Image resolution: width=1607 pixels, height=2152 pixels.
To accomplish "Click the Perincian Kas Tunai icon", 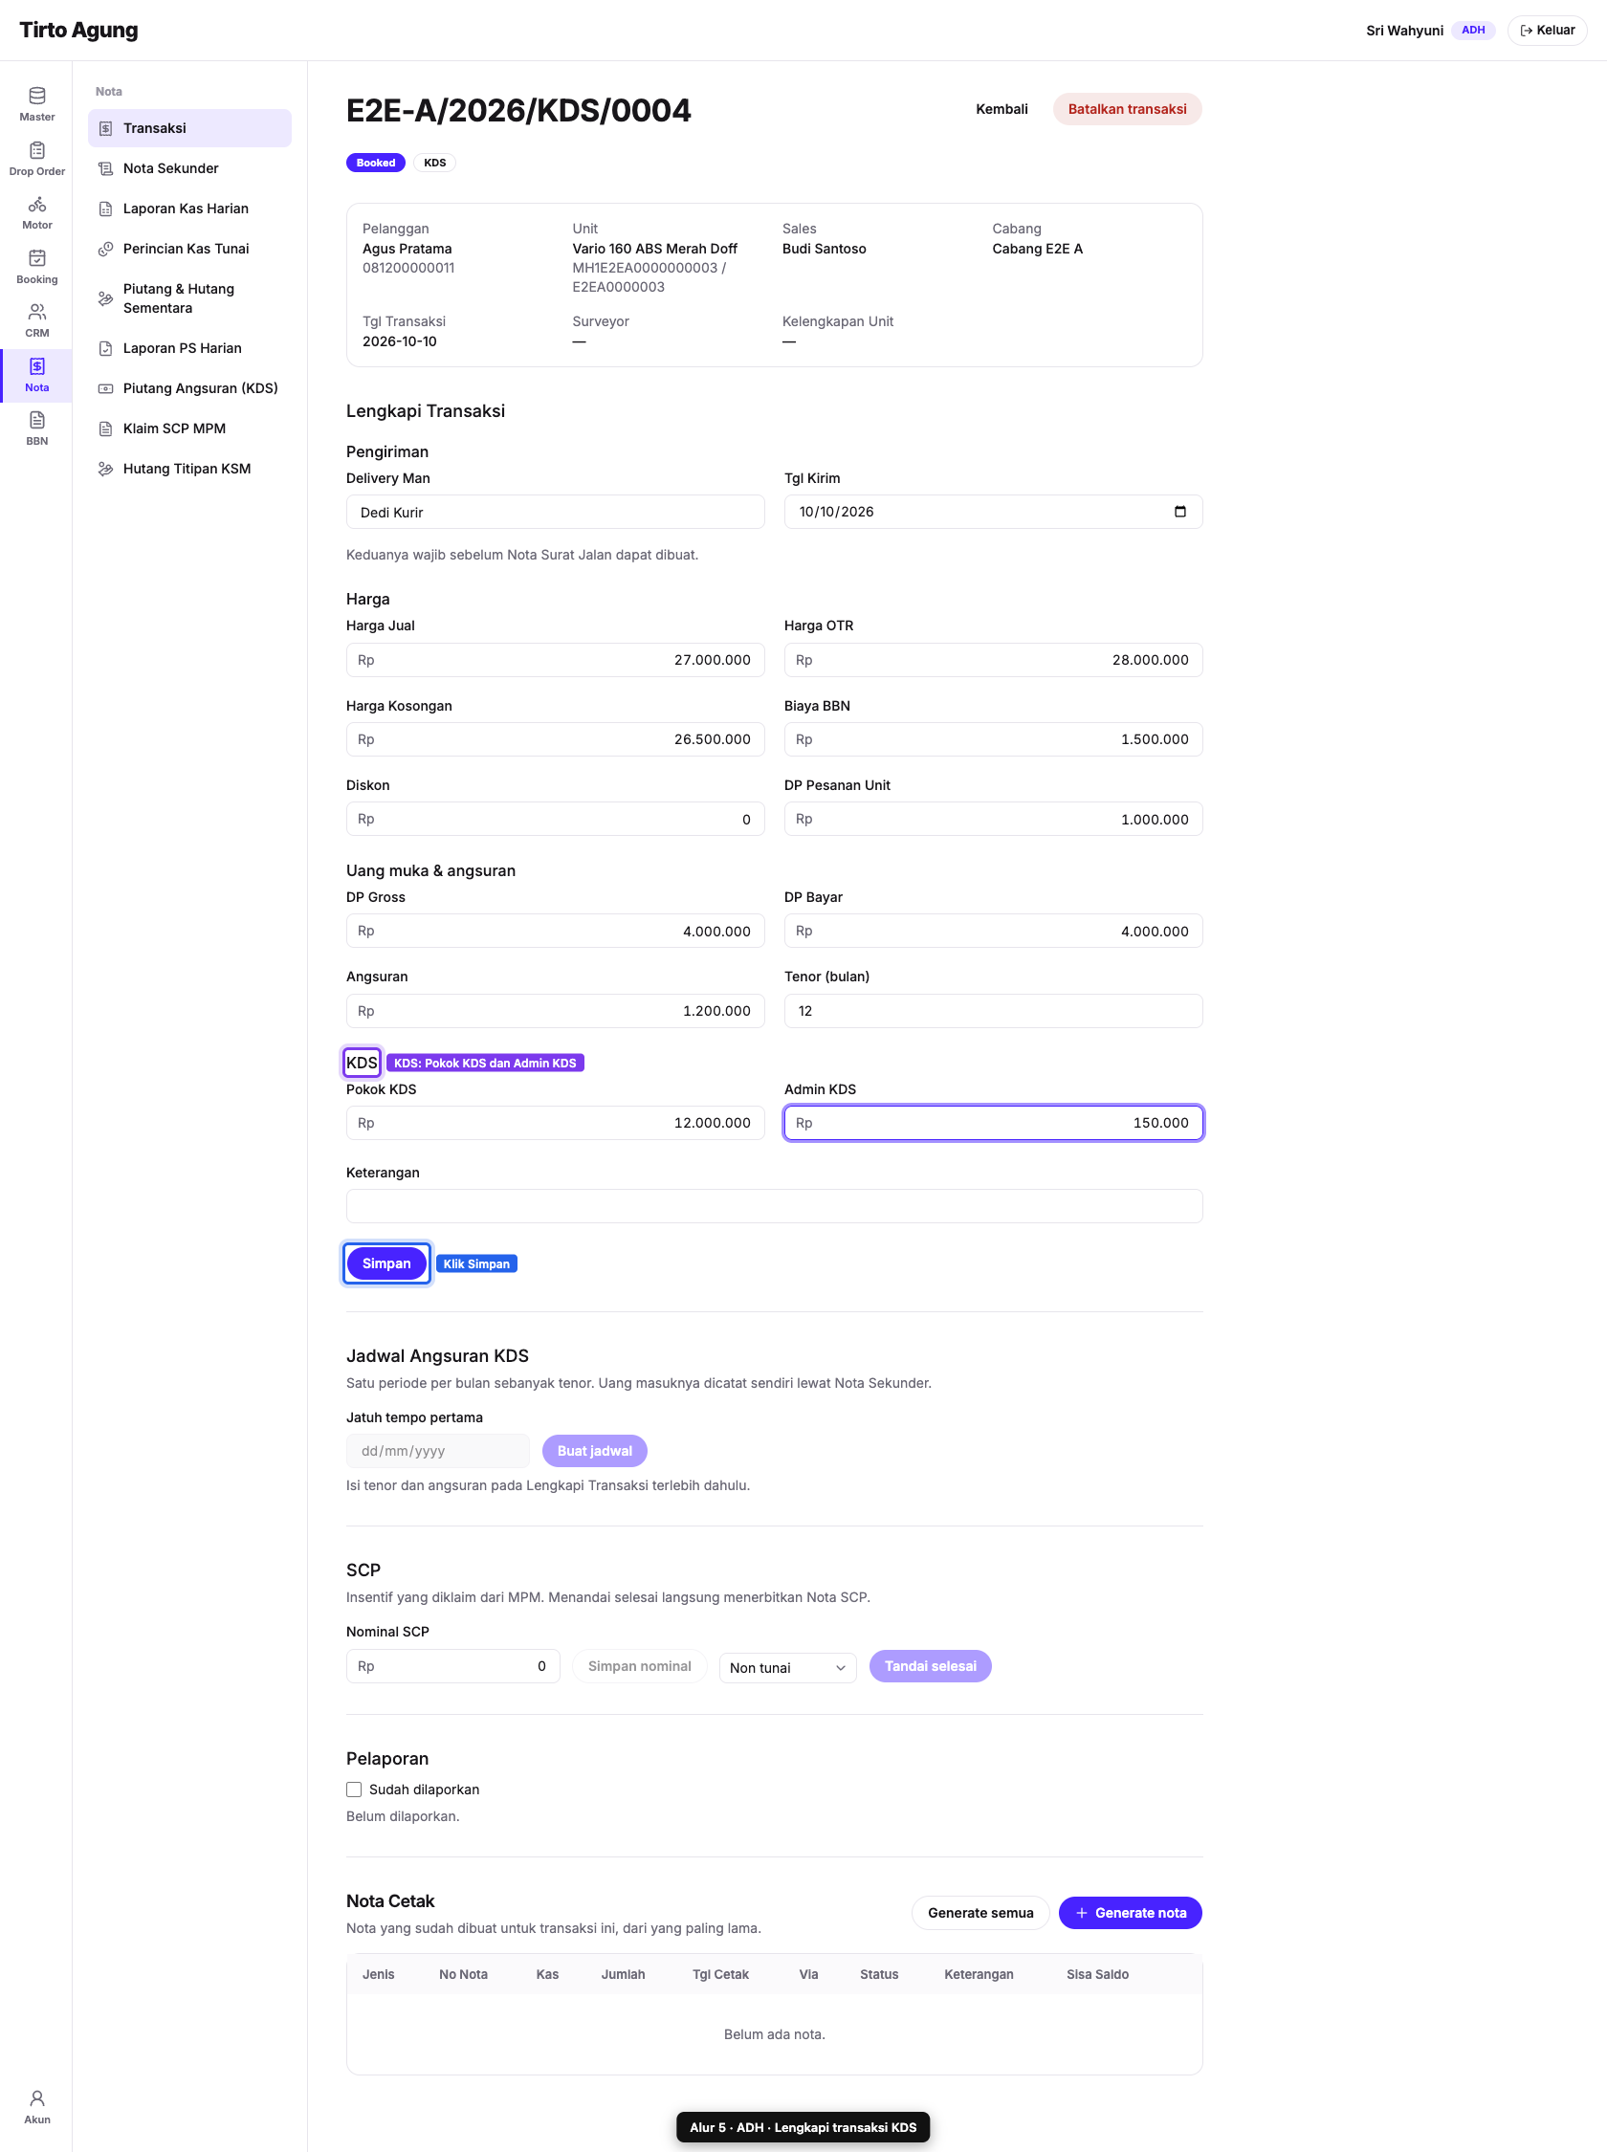I will pos(106,249).
